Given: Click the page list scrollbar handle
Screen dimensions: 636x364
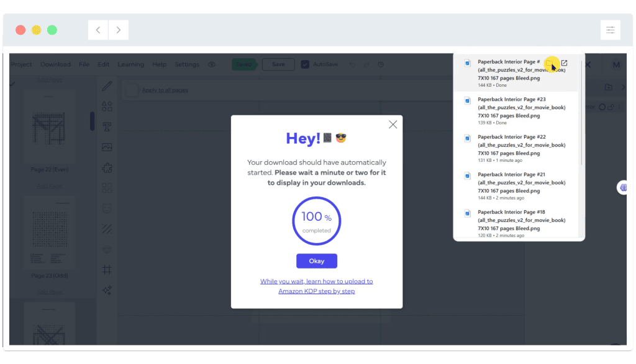Looking at the screenshot, I should click(93, 121).
